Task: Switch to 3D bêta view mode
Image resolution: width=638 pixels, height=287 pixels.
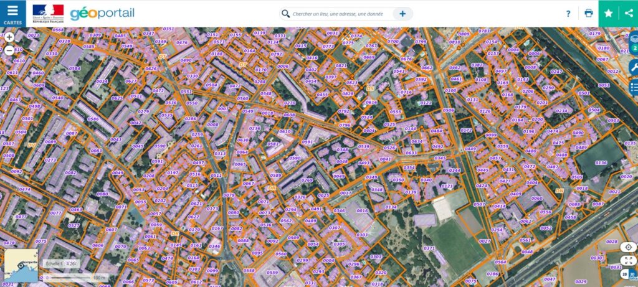Action: point(632,275)
